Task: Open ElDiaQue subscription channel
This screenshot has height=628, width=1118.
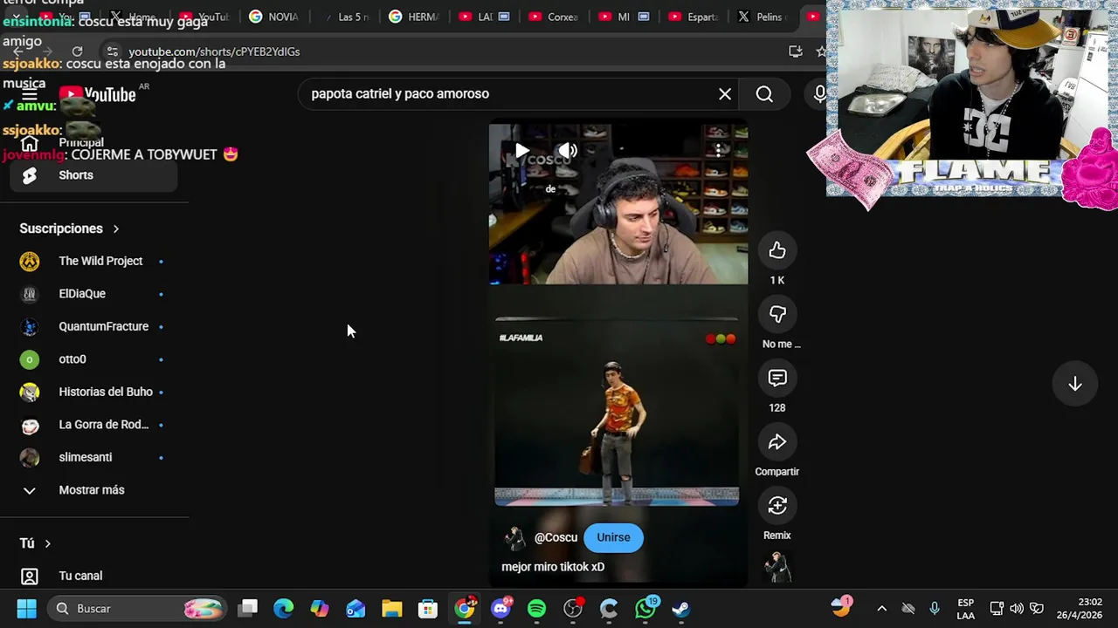Action: click(93, 294)
